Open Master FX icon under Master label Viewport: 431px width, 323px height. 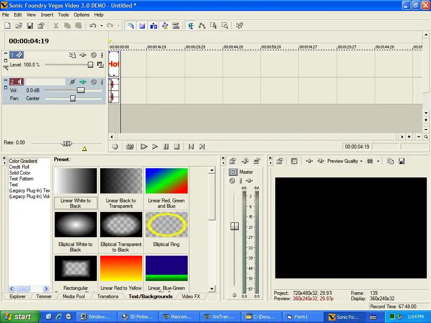coord(249,181)
